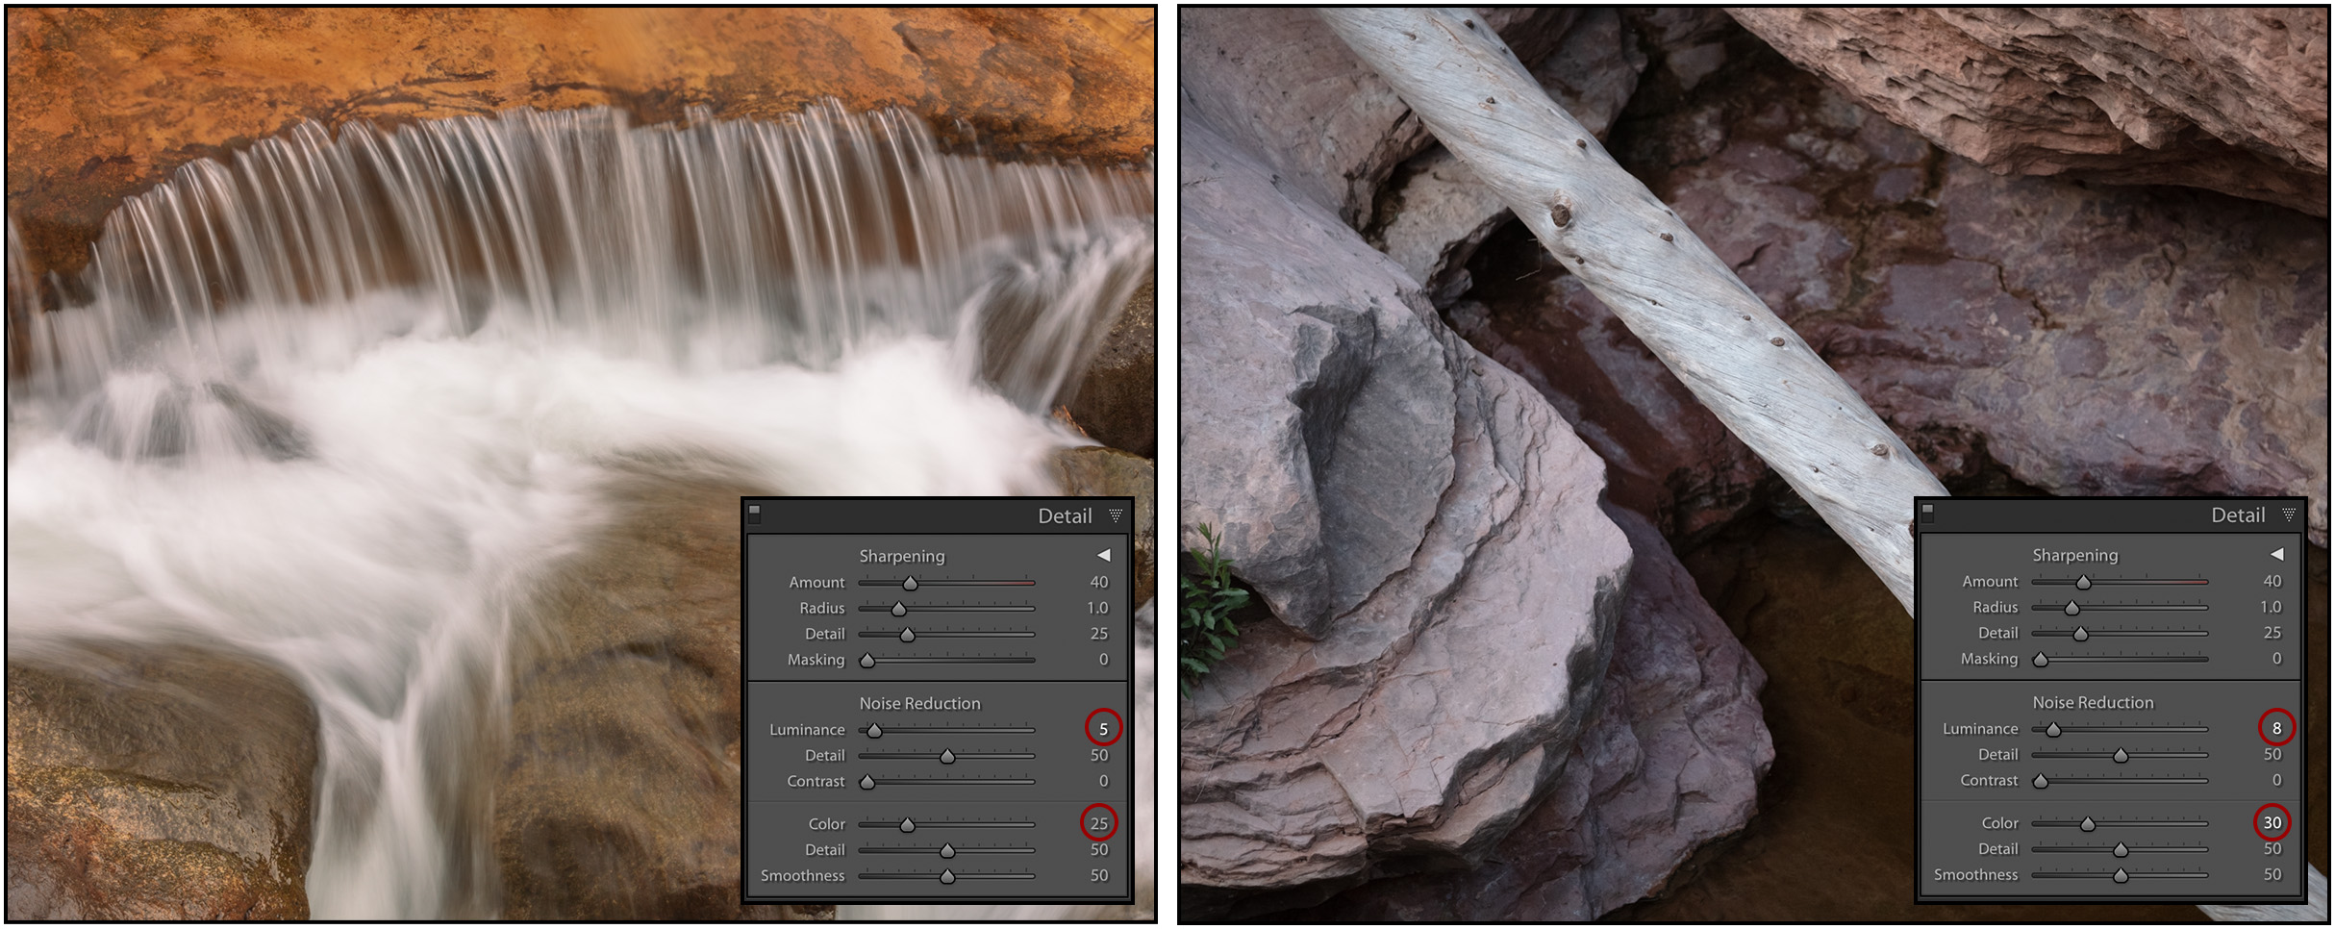
Task: Click the Sharpening heading in the waterfall panel
Action: pyautogui.click(x=902, y=556)
